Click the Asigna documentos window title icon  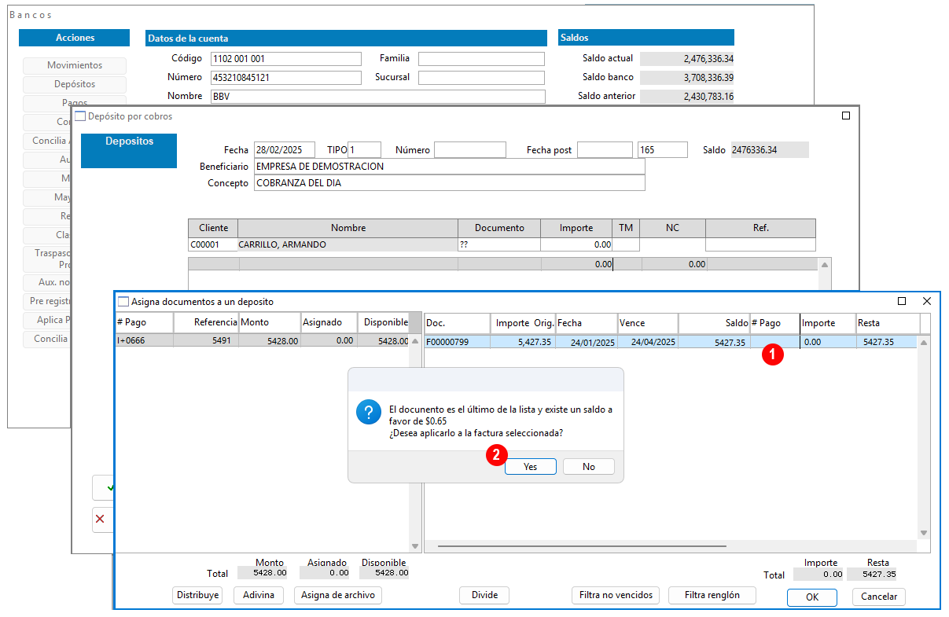[x=123, y=302]
